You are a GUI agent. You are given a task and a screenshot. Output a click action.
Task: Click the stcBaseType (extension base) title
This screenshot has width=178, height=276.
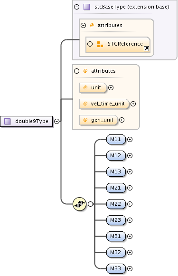[x=132, y=7]
